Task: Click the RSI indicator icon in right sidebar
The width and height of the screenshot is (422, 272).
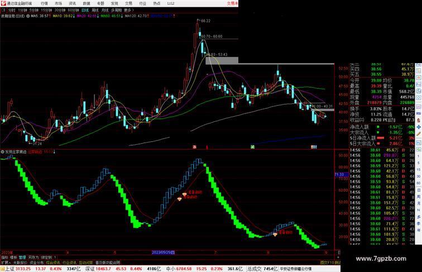Action: (419, 113)
